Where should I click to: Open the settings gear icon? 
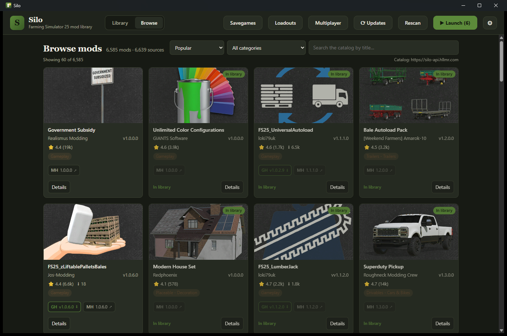click(x=490, y=23)
